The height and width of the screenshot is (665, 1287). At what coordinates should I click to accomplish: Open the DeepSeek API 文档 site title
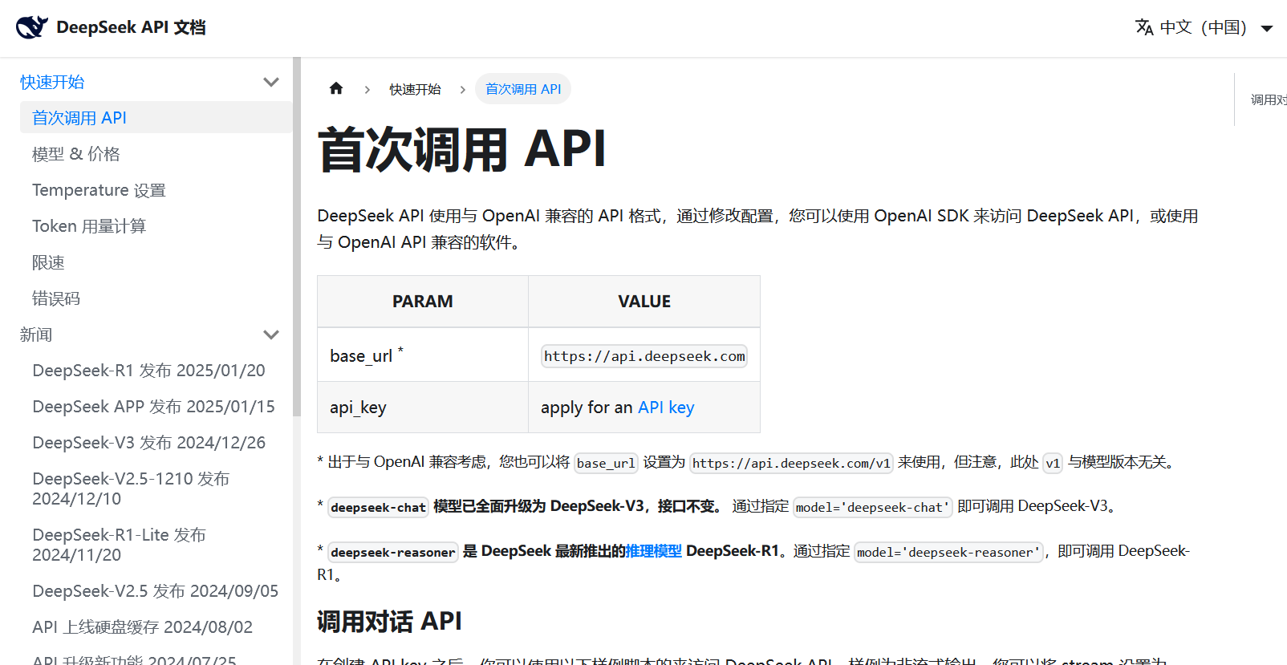coord(131,27)
